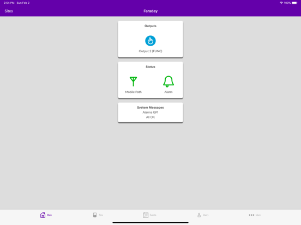Tap the battery indicator in status bar
This screenshot has width=301, height=225.
tap(294, 3)
